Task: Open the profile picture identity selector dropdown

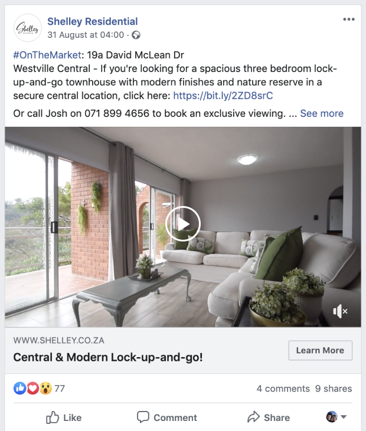Action: (x=336, y=417)
